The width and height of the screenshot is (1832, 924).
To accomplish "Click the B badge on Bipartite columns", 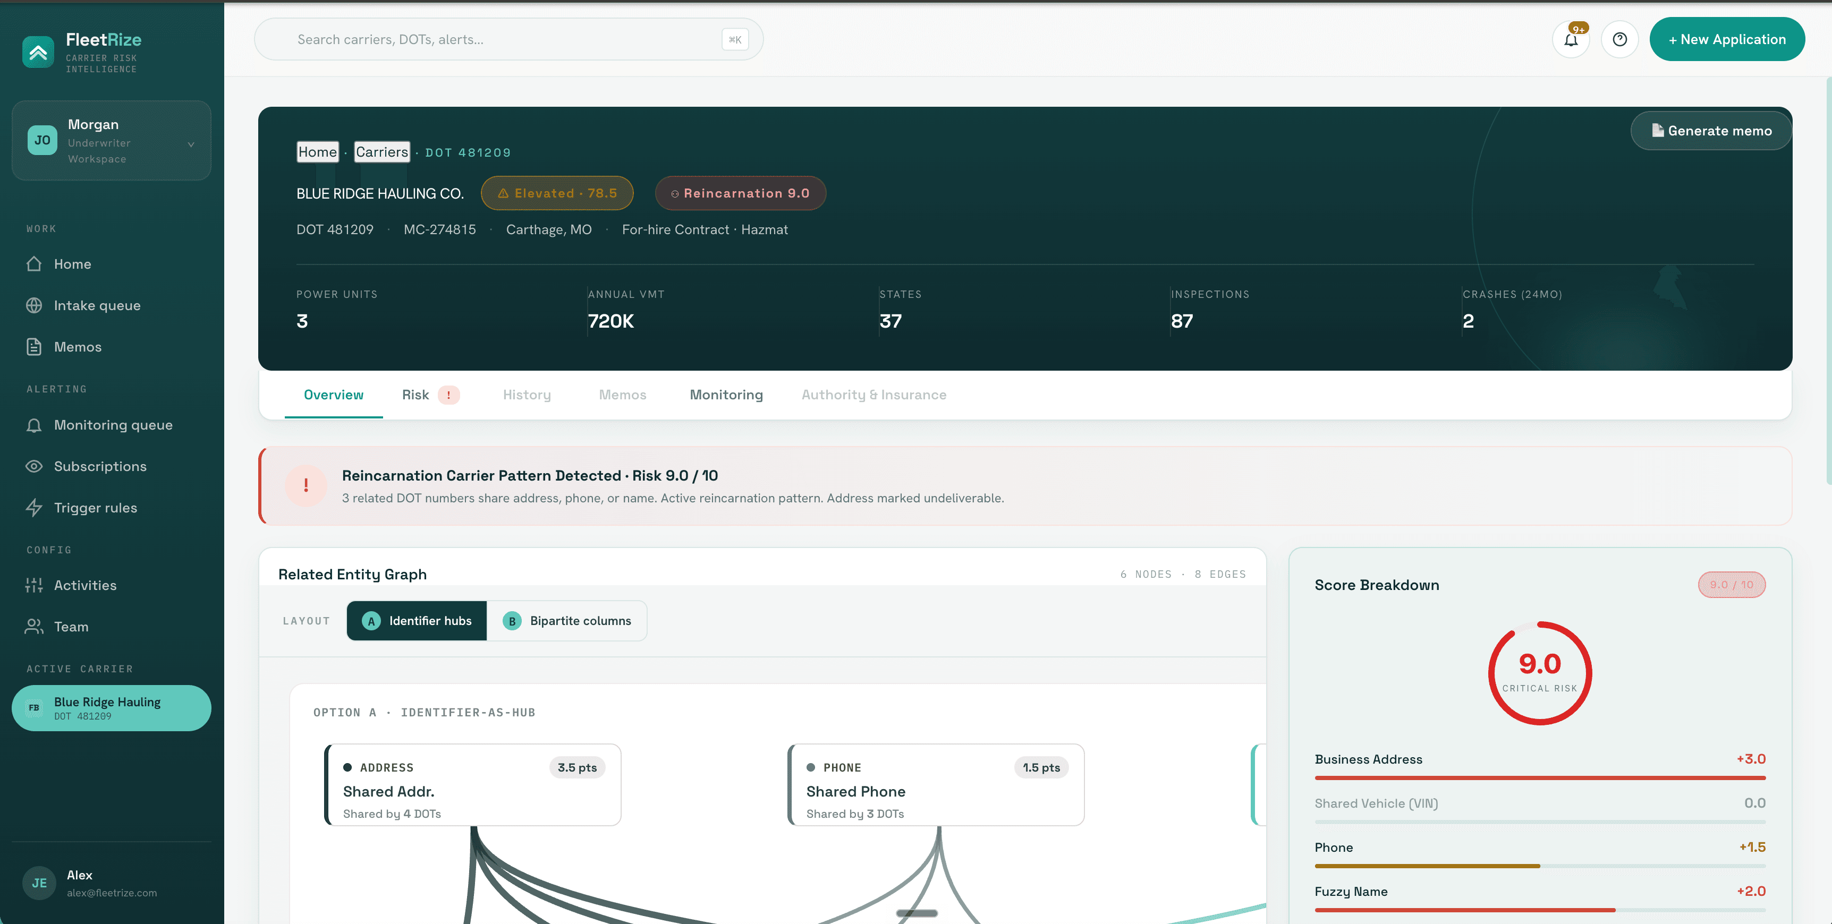I will tap(512, 621).
